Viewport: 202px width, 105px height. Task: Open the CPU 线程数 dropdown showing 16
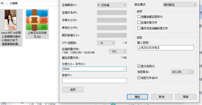tap(106, 43)
